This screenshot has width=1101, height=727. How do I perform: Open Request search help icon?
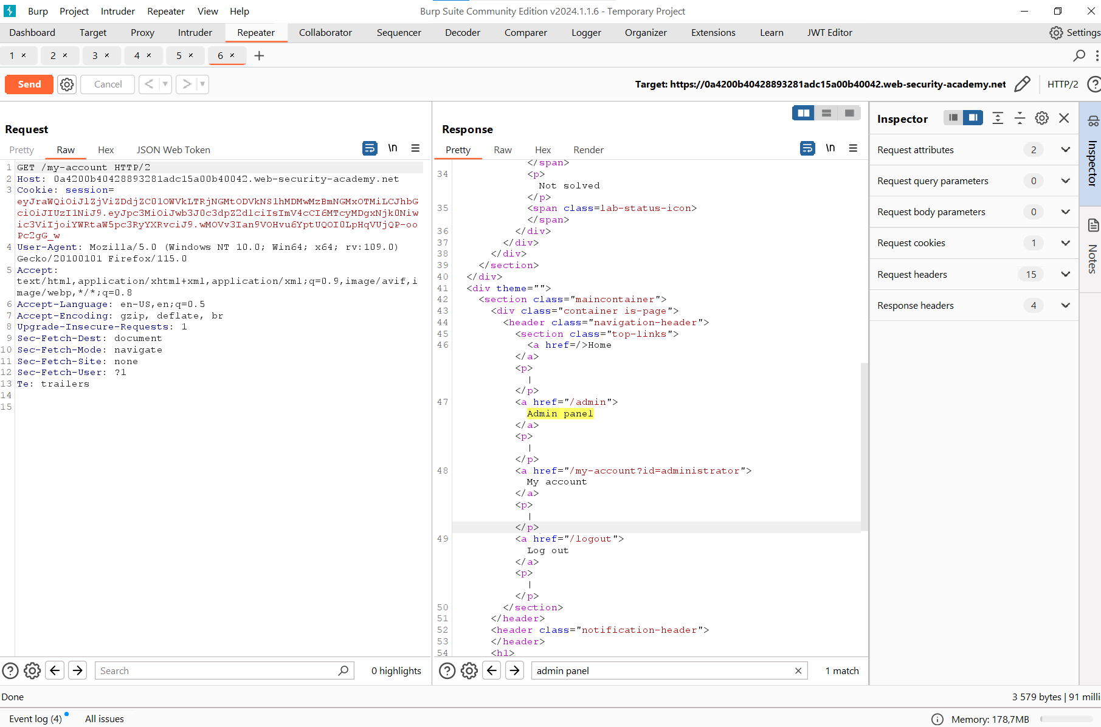point(10,670)
